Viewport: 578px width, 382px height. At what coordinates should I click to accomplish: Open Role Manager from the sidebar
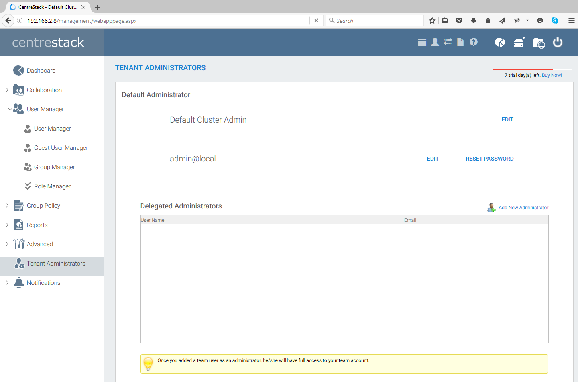(x=53, y=186)
